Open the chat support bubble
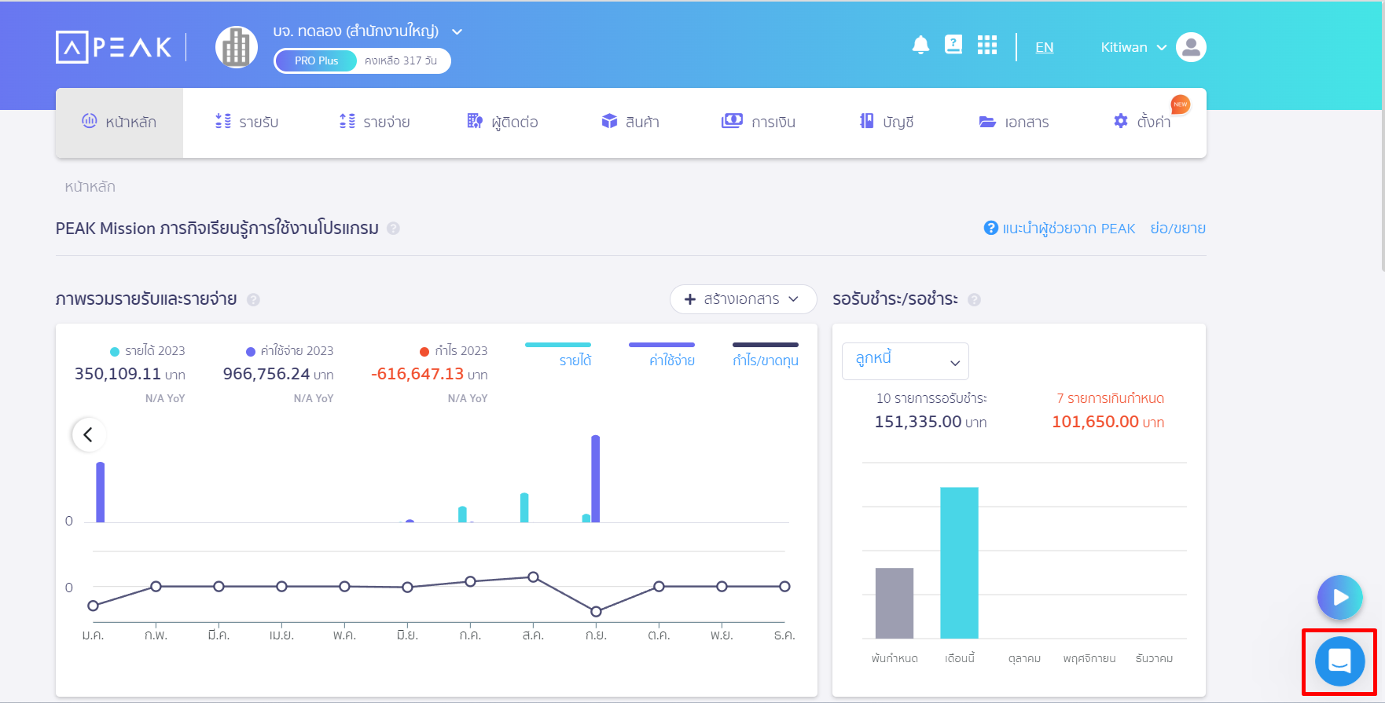This screenshot has width=1385, height=703. tap(1339, 661)
